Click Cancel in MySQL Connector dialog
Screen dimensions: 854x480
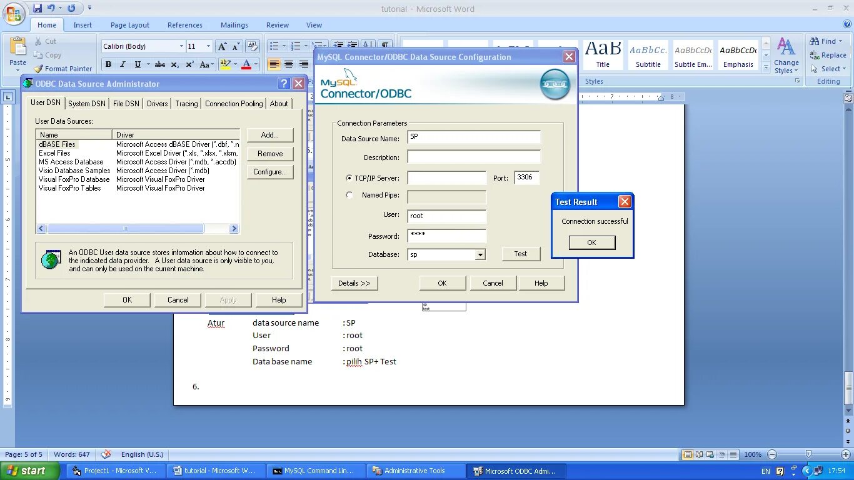point(493,283)
